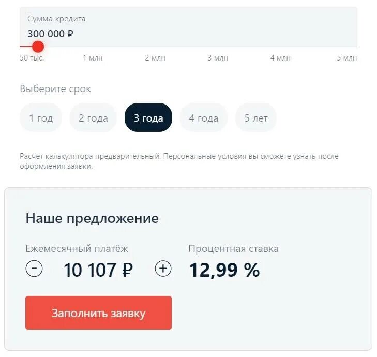Viewport: 377px width, 357px height.
Task: Click the calculator disclaimer text
Action: coord(178,161)
